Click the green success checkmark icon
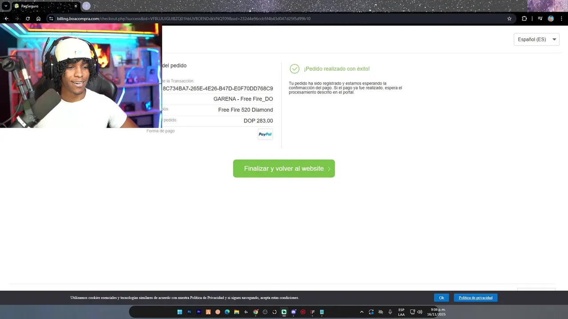Screen dimensions: 568x319 pyautogui.click(x=295, y=69)
